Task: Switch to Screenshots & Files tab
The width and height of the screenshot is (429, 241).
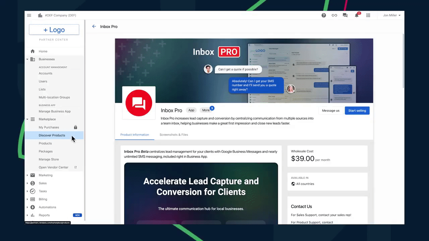Action: pos(174,135)
